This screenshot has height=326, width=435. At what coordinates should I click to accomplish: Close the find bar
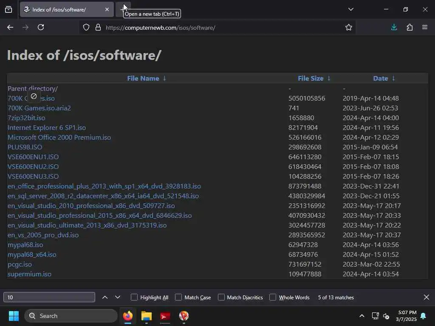tap(427, 297)
